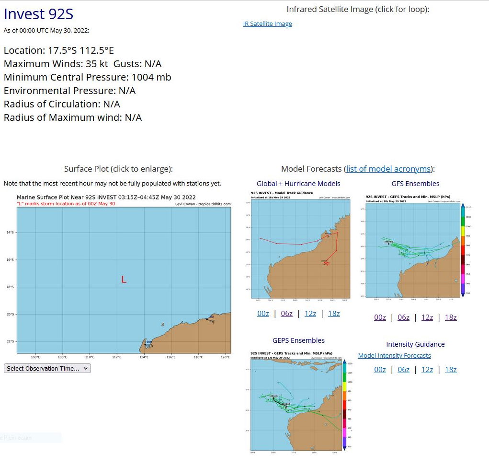Click the red L storm marker
489x456 pixels.
tap(124, 280)
